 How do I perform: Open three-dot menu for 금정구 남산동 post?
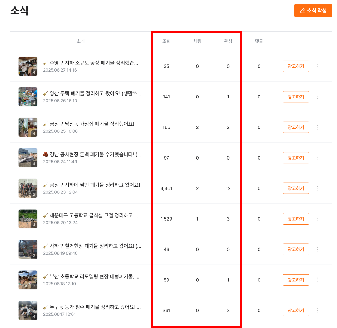[x=318, y=127]
